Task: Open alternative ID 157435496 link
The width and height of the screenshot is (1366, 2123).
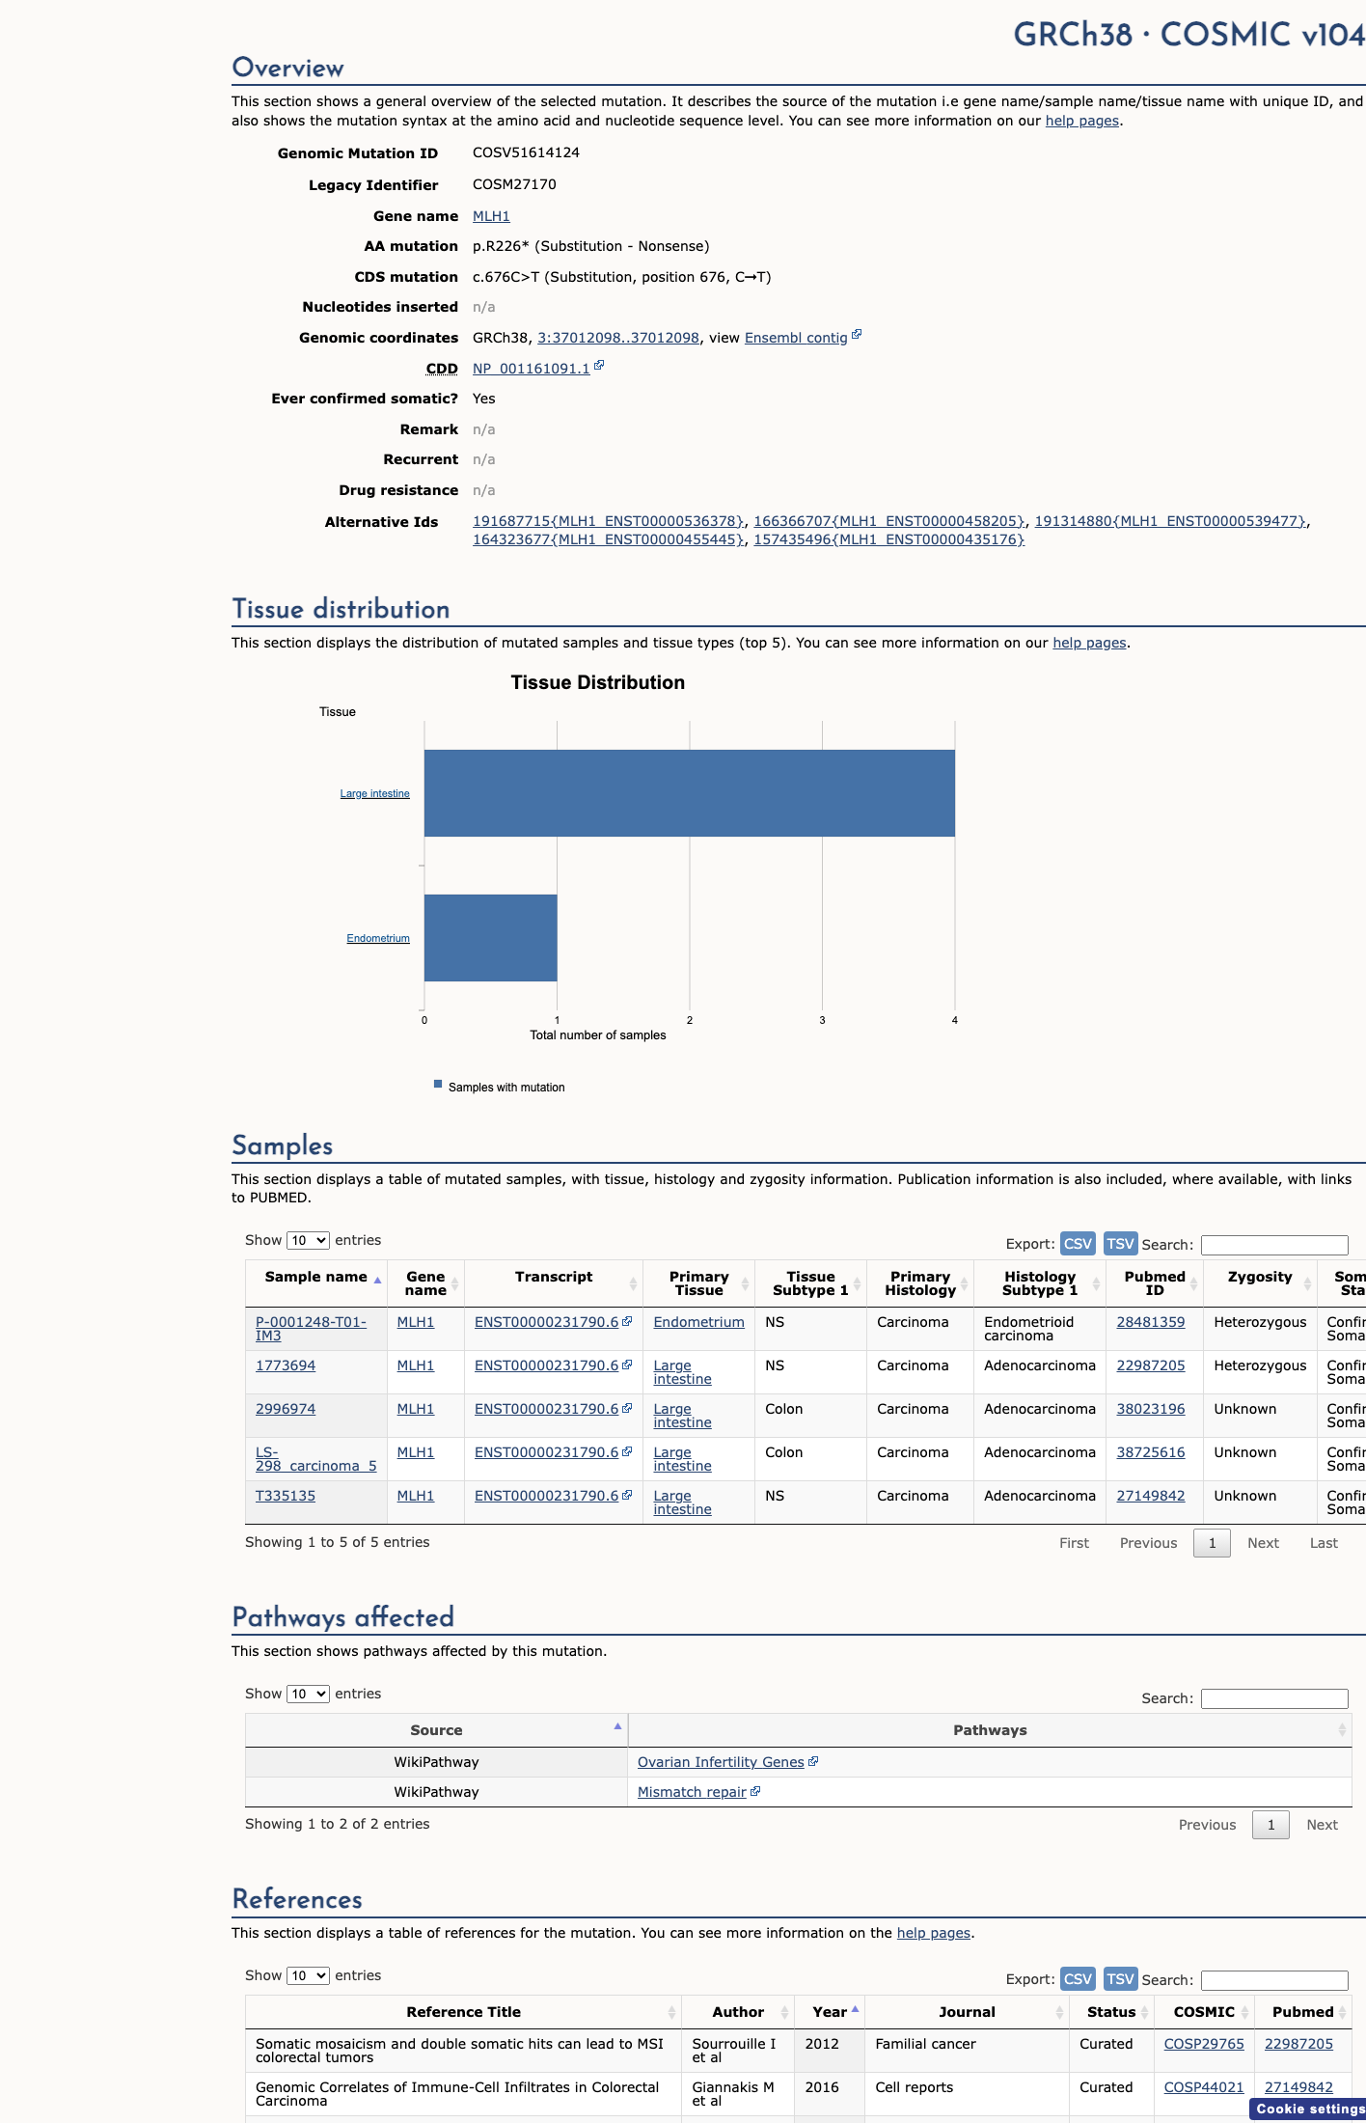Action: point(888,539)
